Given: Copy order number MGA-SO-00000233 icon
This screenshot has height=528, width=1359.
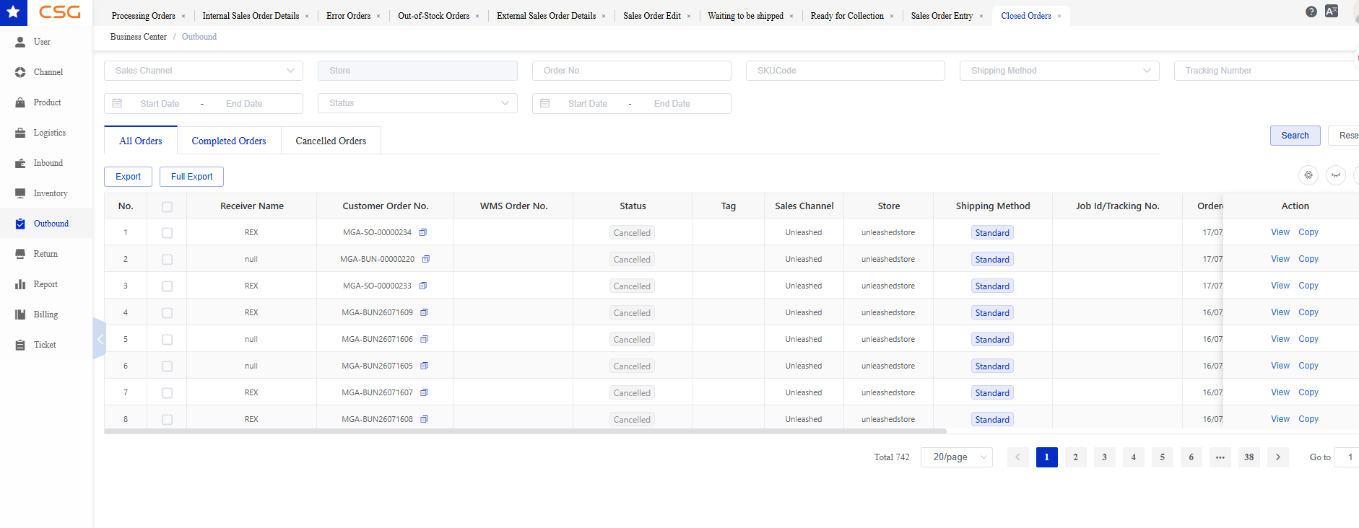Looking at the screenshot, I should [x=423, y=286].
